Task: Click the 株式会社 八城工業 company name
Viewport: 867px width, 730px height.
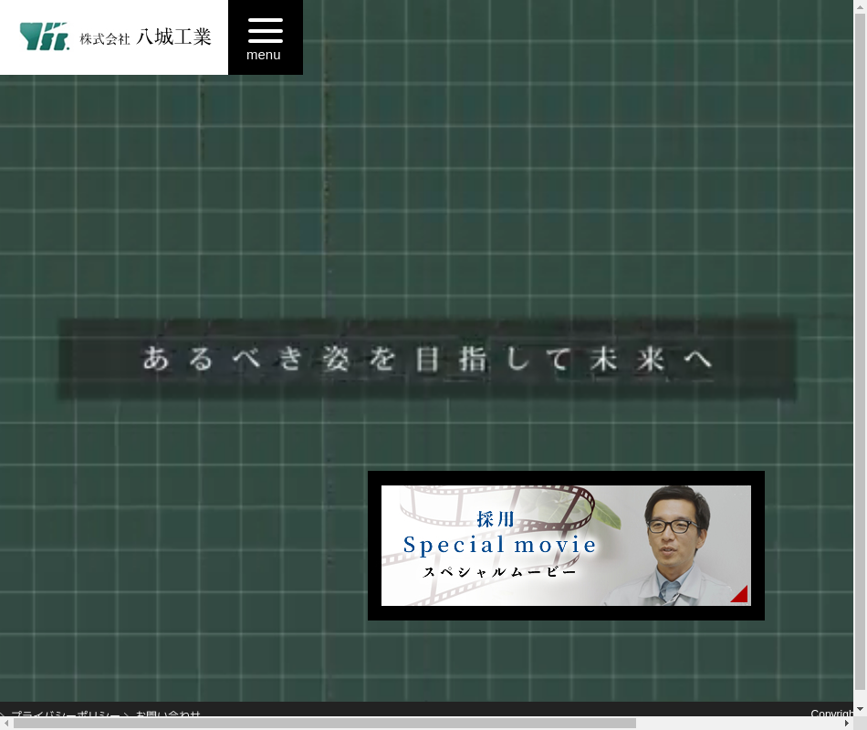Action: click(x=146, y=37)
